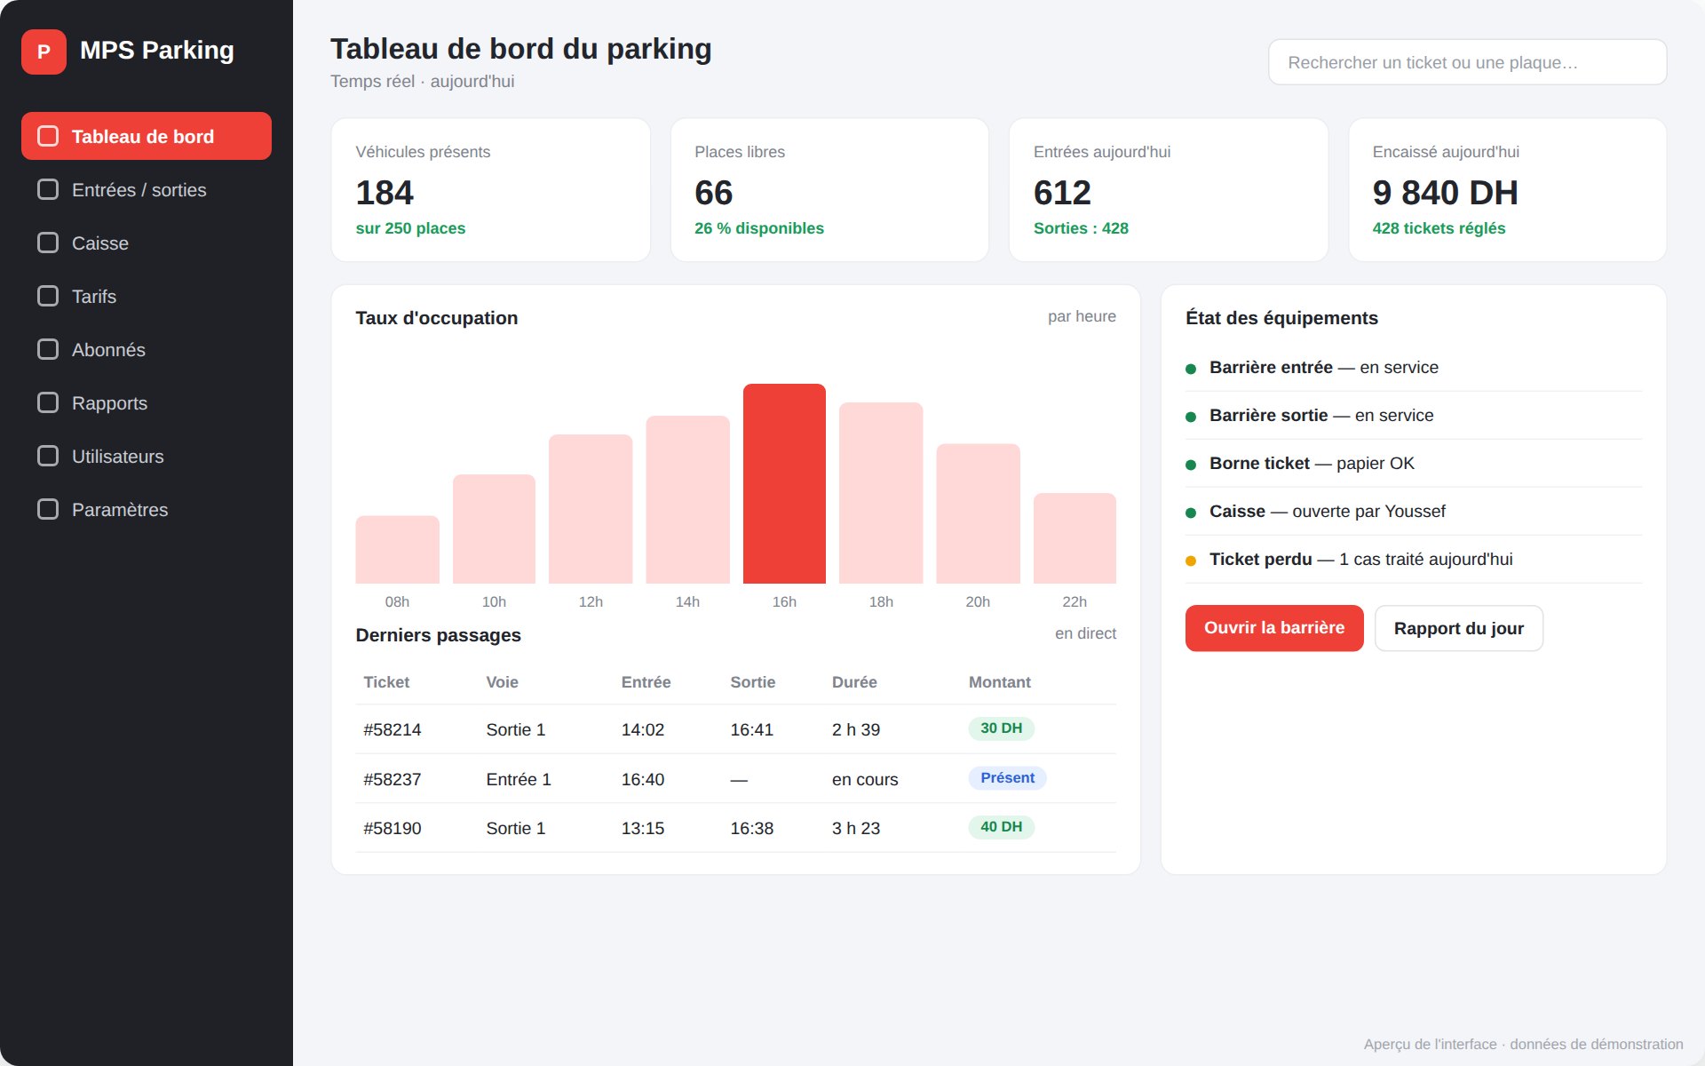Click the Ticket column header
The height and width of the screenshot is (1066, 1705).
point(386,682)
